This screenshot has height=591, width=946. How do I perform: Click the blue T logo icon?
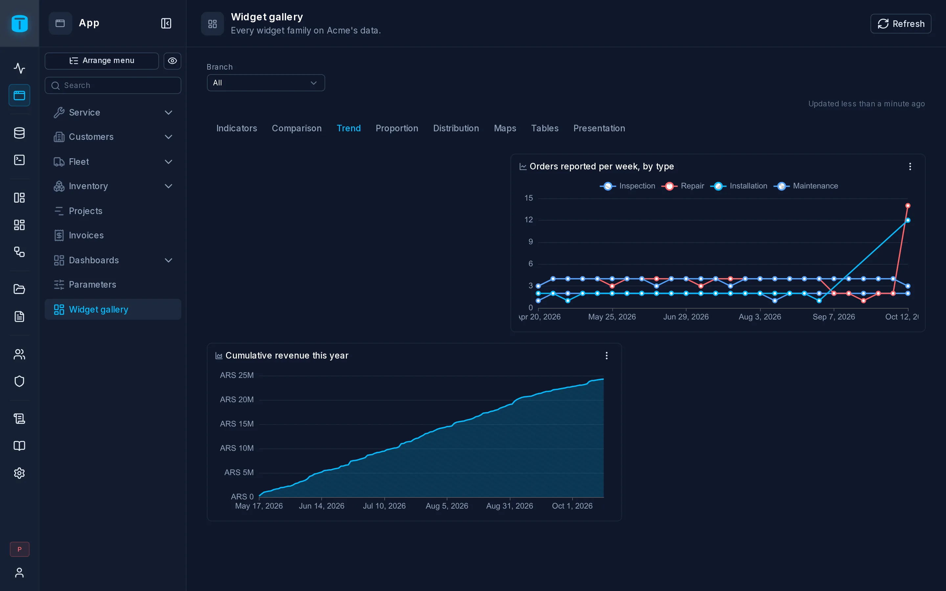coord(20,23)
